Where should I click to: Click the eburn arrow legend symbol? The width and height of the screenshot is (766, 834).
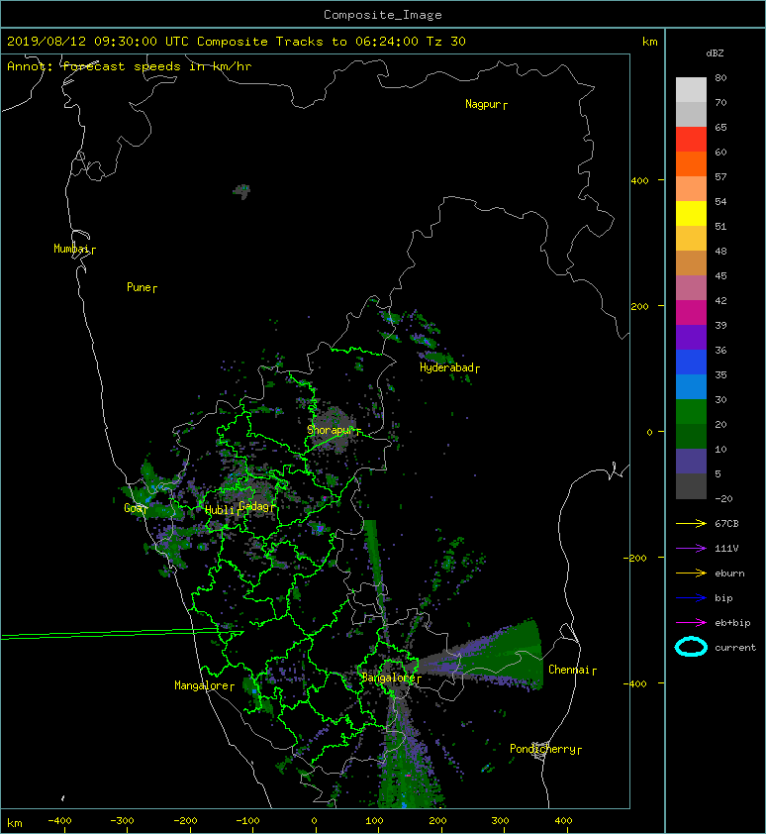(x=691, y=573)
